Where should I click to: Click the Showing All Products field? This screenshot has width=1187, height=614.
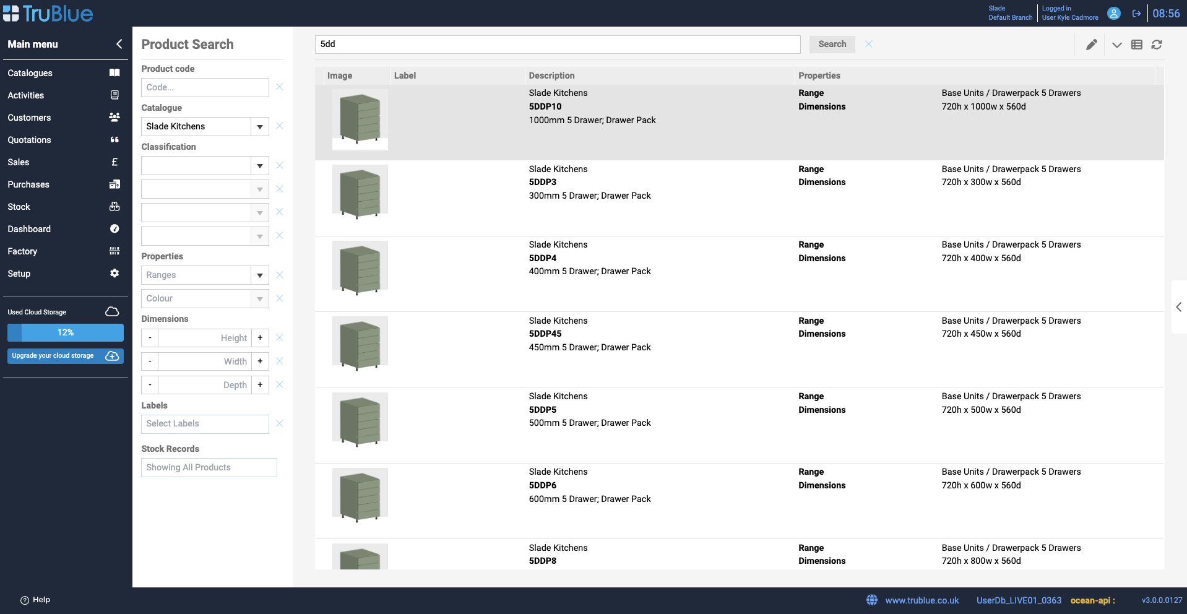tap(209, 468)
